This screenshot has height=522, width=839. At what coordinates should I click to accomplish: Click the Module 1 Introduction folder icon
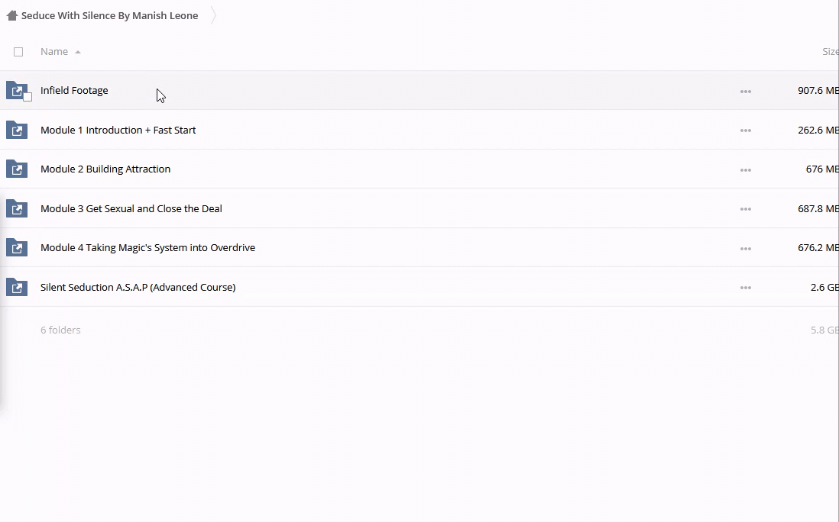(17, 130)
